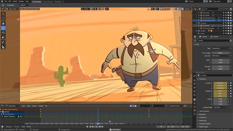Select the Scale tool in the toolbar

pyautogui.click(x=3, y=37)
